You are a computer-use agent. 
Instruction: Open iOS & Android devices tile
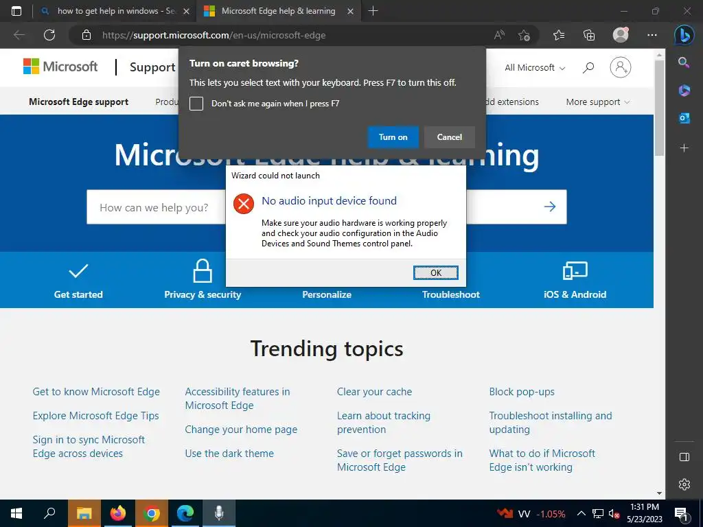[x=575, y=281]
